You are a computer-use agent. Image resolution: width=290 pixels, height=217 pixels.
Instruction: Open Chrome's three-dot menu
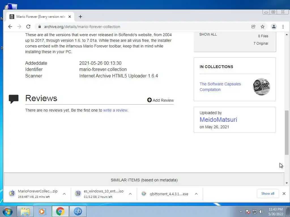pos(283,27)
